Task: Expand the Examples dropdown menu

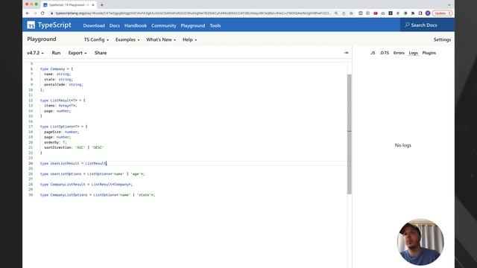Action: coord(127,39)
